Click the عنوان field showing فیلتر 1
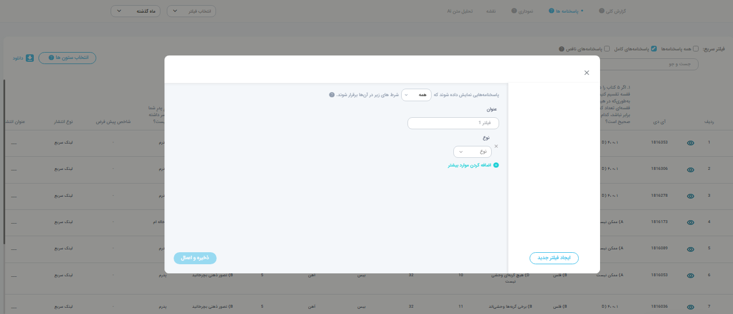Image resolution: width=733 pixels, height=314 pixels. tap(453, 123)
